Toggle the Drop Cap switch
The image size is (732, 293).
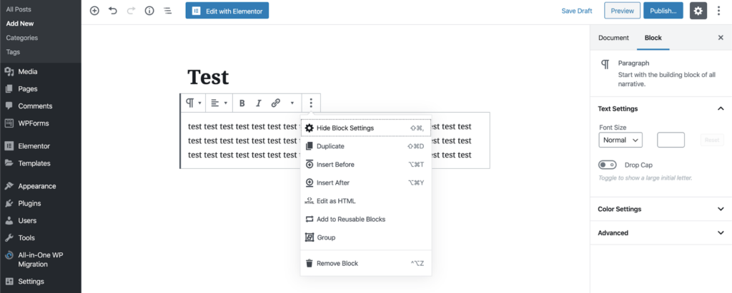pos(608,165)
